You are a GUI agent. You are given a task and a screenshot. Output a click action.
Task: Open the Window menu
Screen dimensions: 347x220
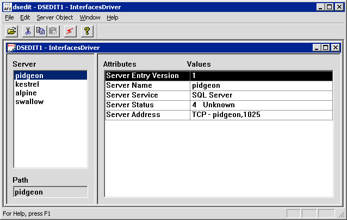click(x=90, y=17)
